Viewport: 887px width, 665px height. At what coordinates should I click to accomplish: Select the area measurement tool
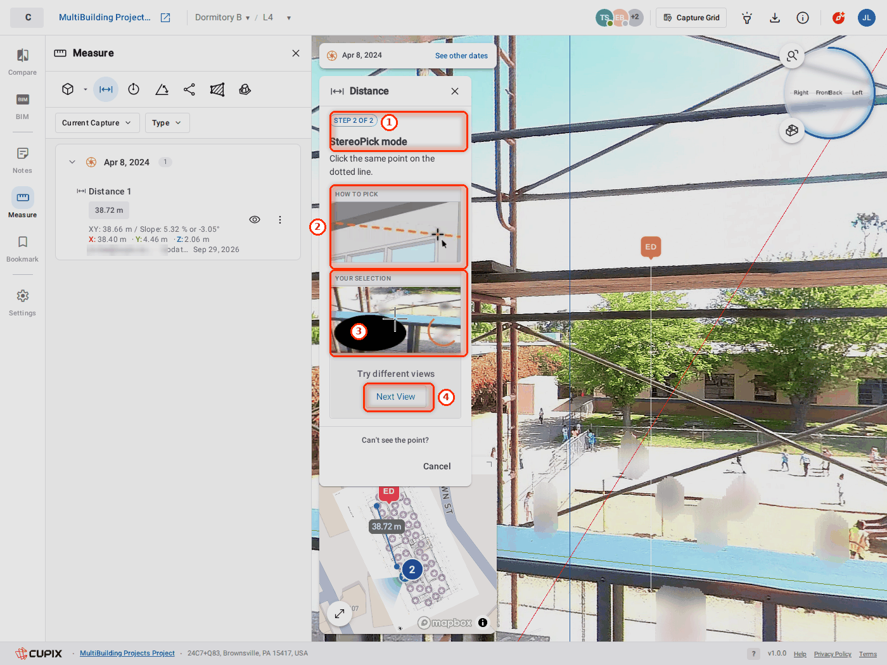click(x=217, y=89)
